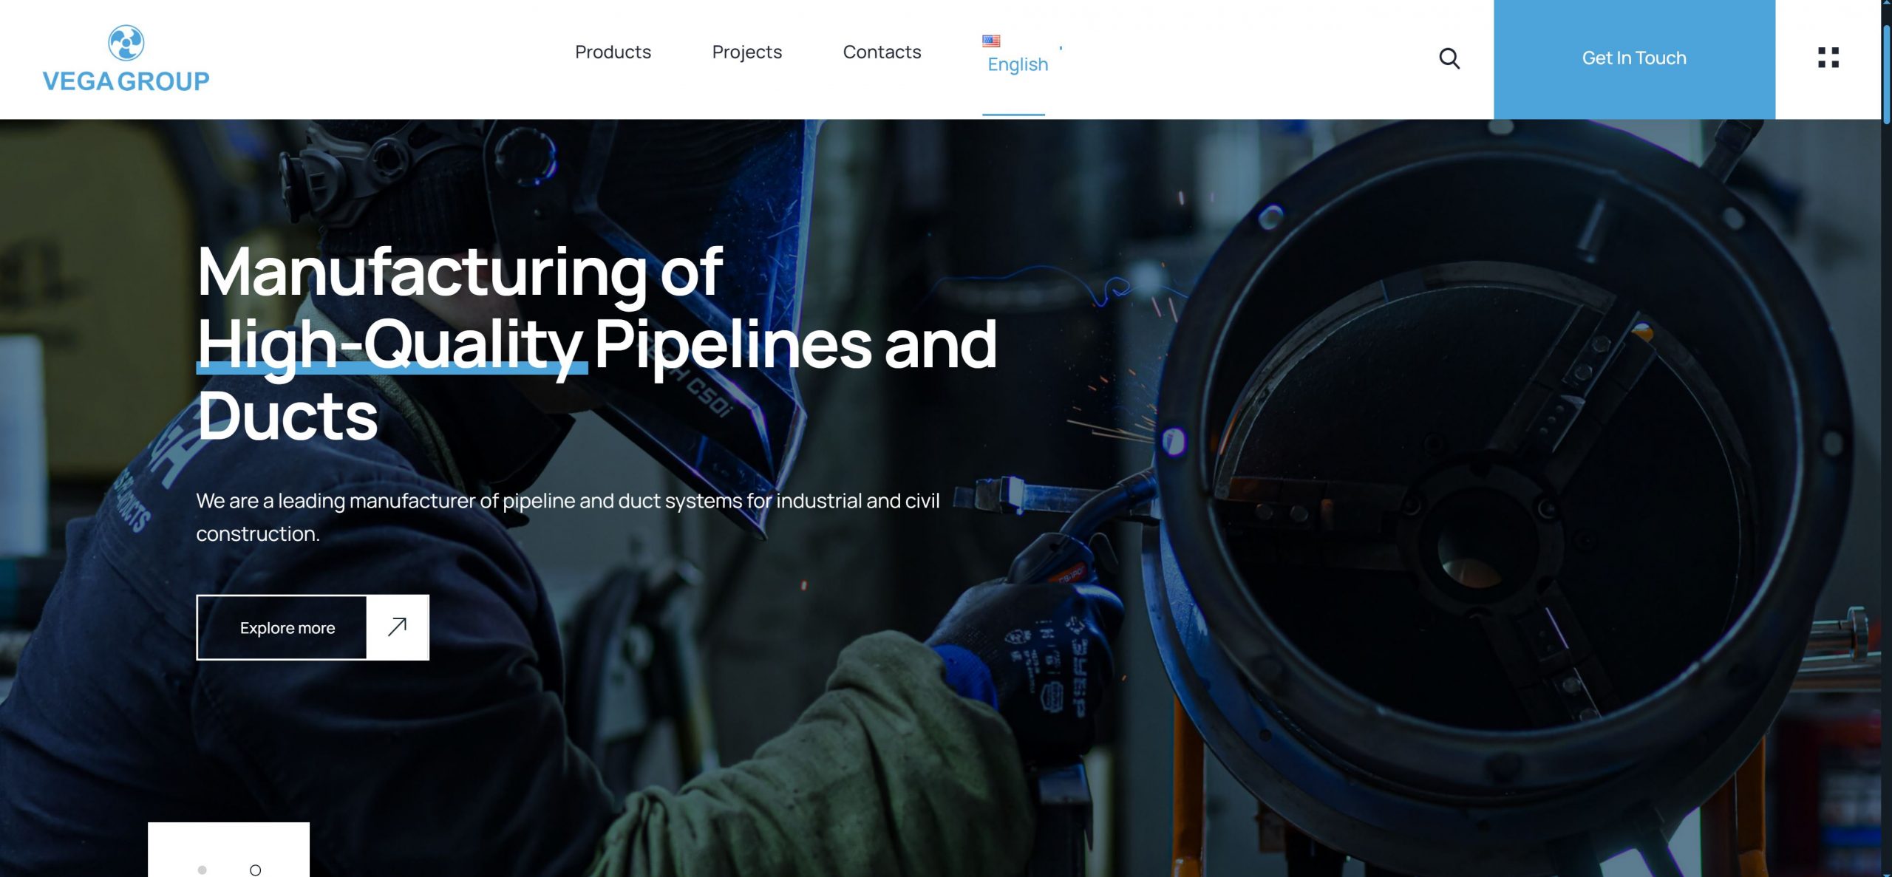Image resolution: width=1892 pixels, height=877 pixels.
Task: Expand the English language selector
Action: coord(1017,65)
